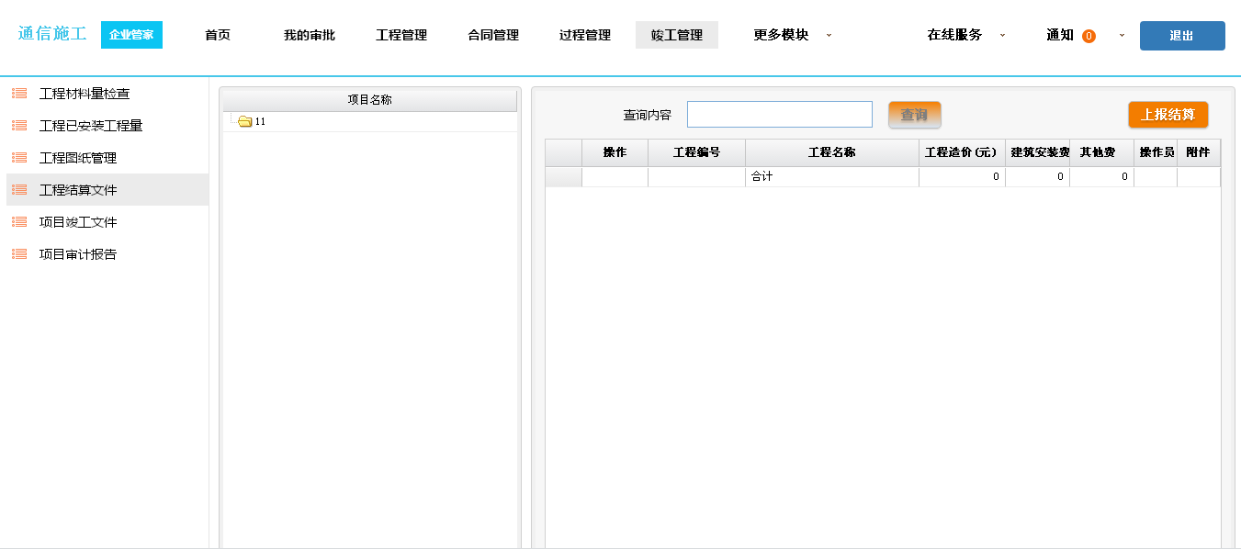Click the 附件 column header
This screenshot has height=549, width=1241.
click(1199, 152)
